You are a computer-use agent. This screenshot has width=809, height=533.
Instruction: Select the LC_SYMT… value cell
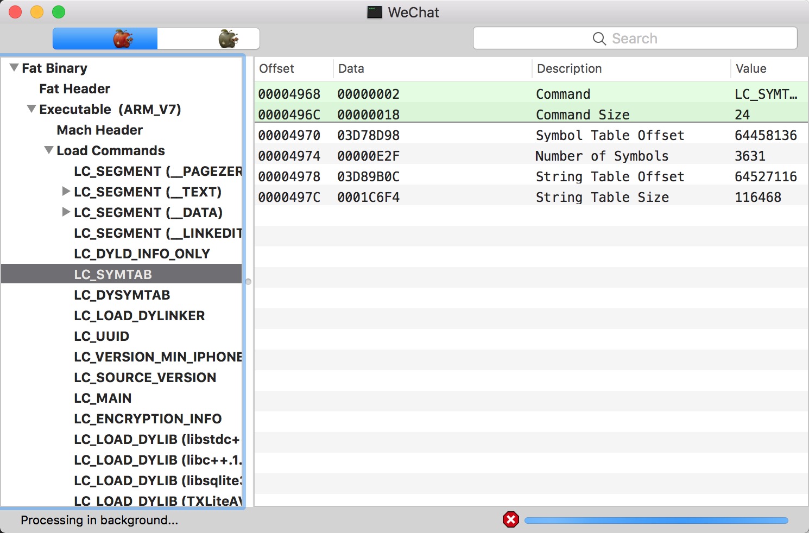click(766, 94)
